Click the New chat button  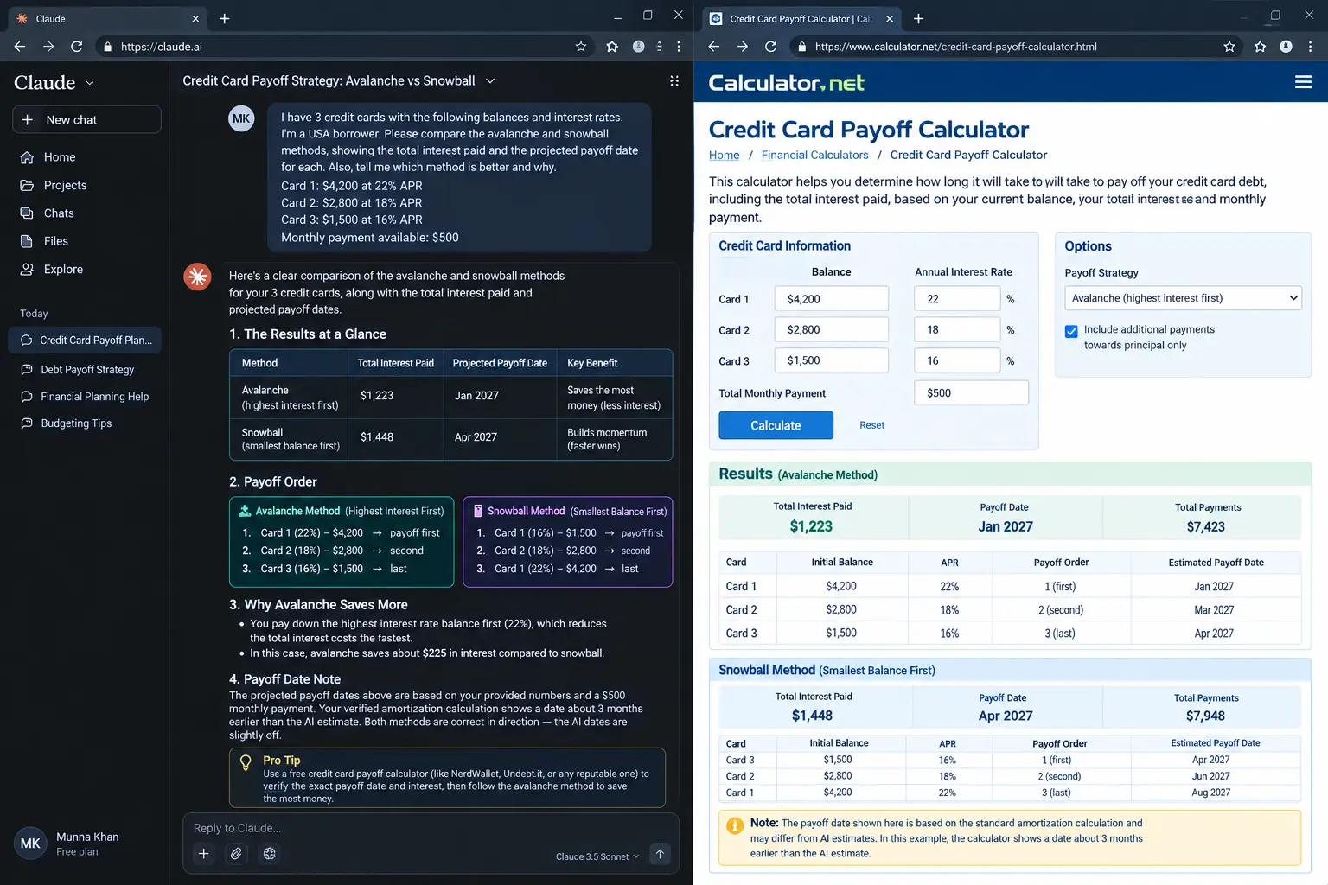(x=86, y=120)
